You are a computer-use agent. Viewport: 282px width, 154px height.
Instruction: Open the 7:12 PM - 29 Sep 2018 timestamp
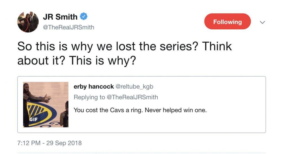(x=50, y=143)
